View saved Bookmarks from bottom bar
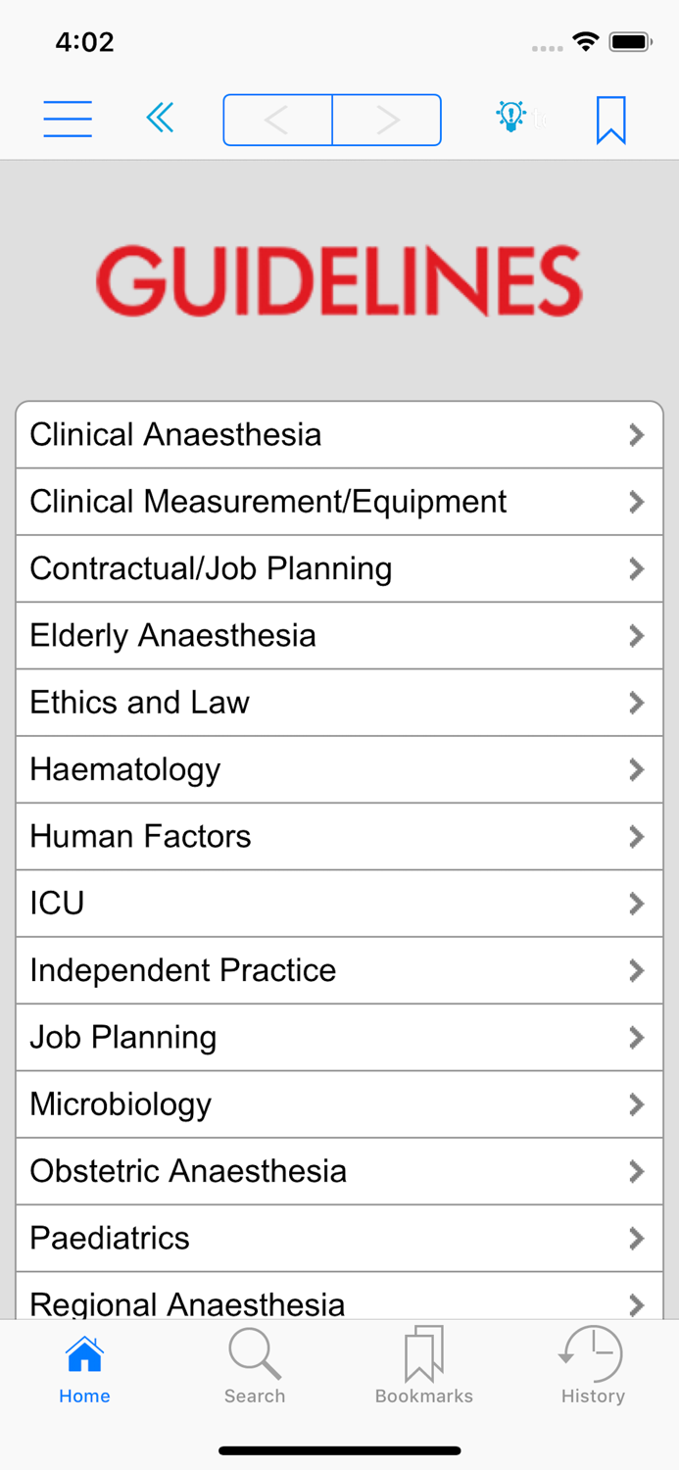Screen dimensions: 679x1470 click(x=423, y=1365)
